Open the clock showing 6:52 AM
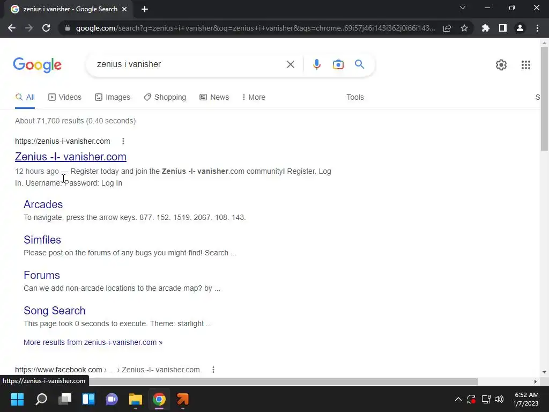The image size is (549, 412). 526,399
